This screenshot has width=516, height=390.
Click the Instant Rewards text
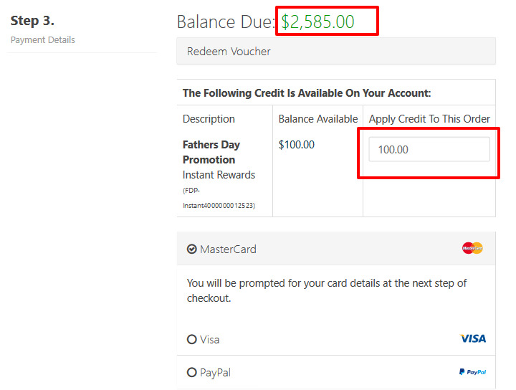tap(219, 175)
